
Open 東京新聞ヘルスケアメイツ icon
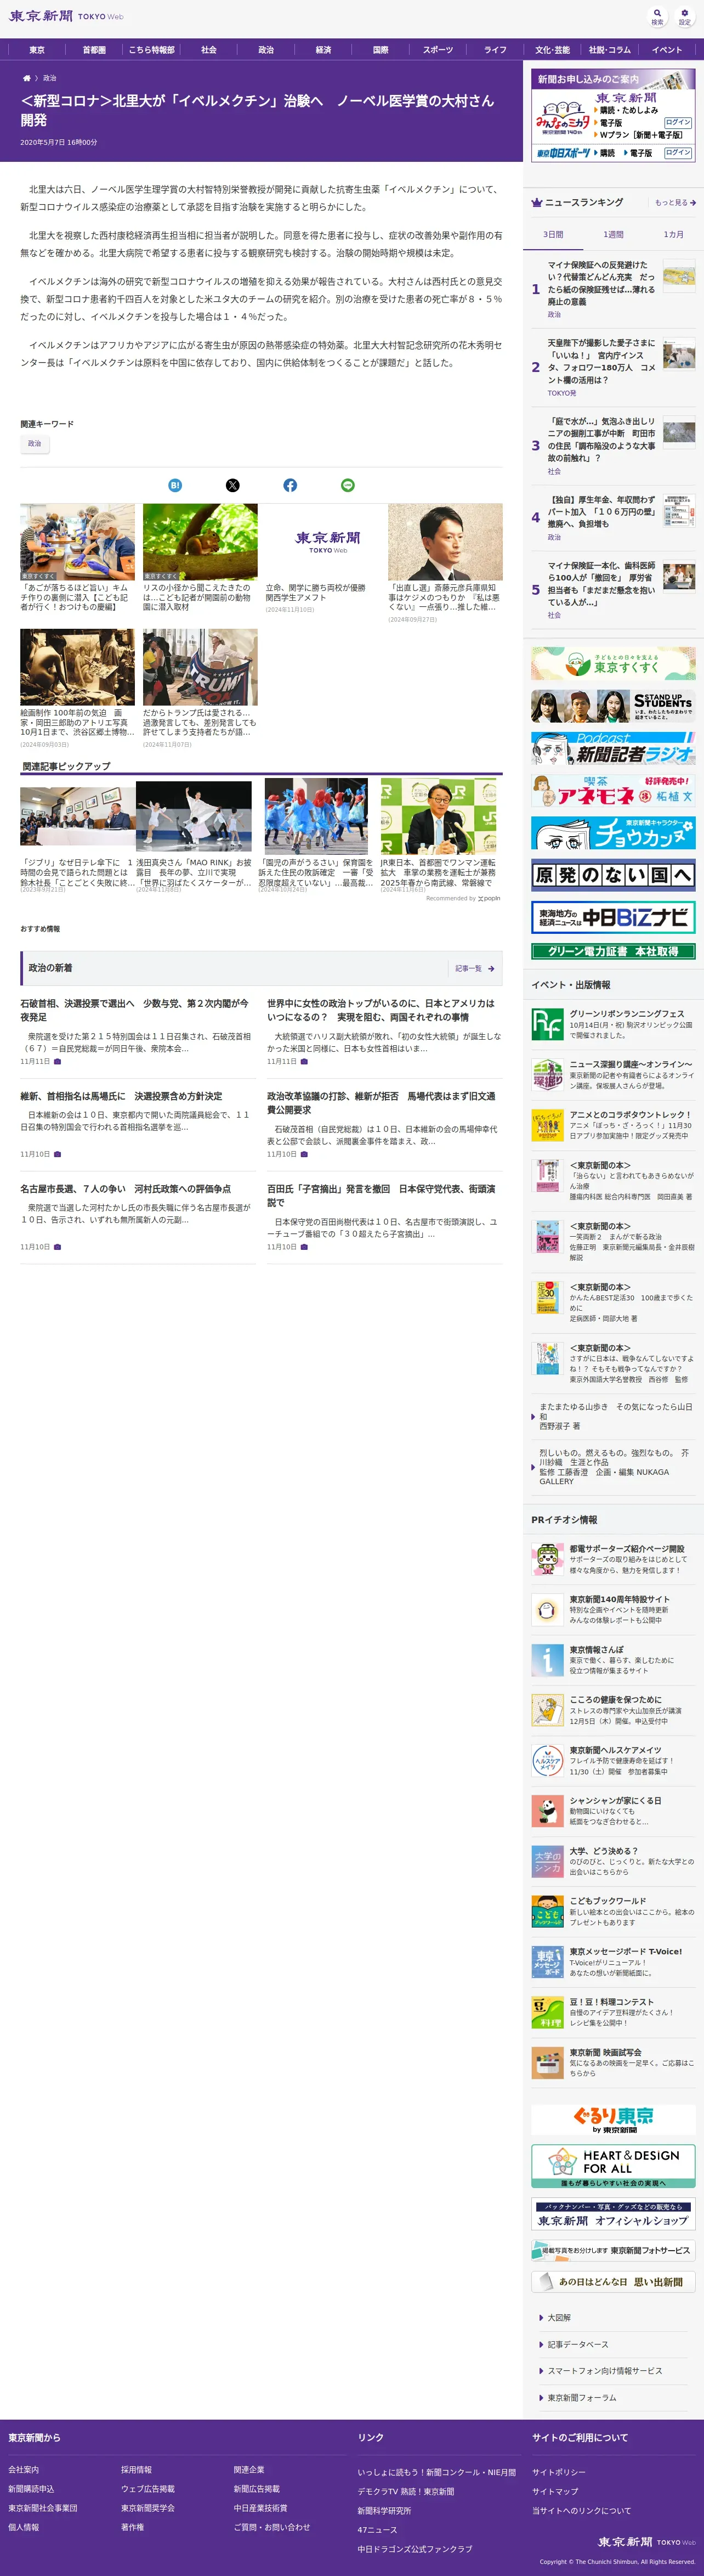(x=547, y=1760)
